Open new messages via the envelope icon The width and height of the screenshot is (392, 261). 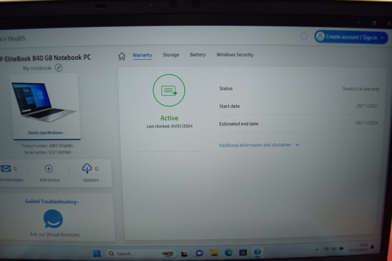pos(6,169)
